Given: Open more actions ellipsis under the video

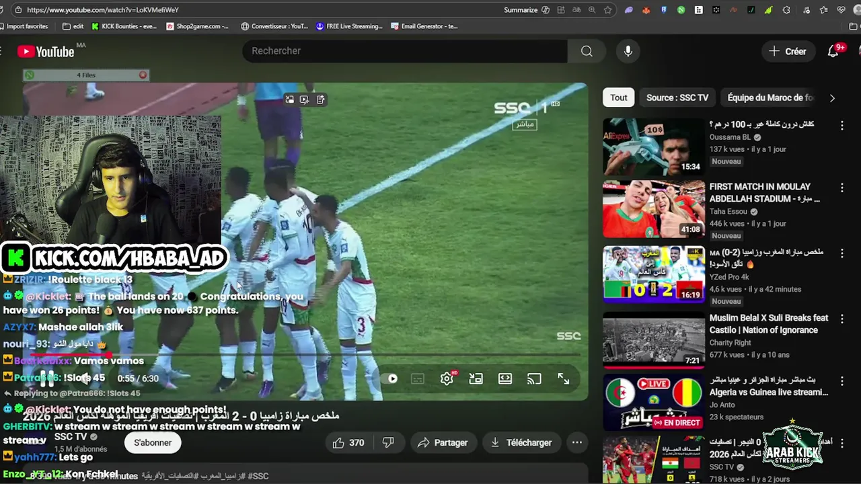Looking at the screenshot, I should pyautogui.click(x=577, y=442).
